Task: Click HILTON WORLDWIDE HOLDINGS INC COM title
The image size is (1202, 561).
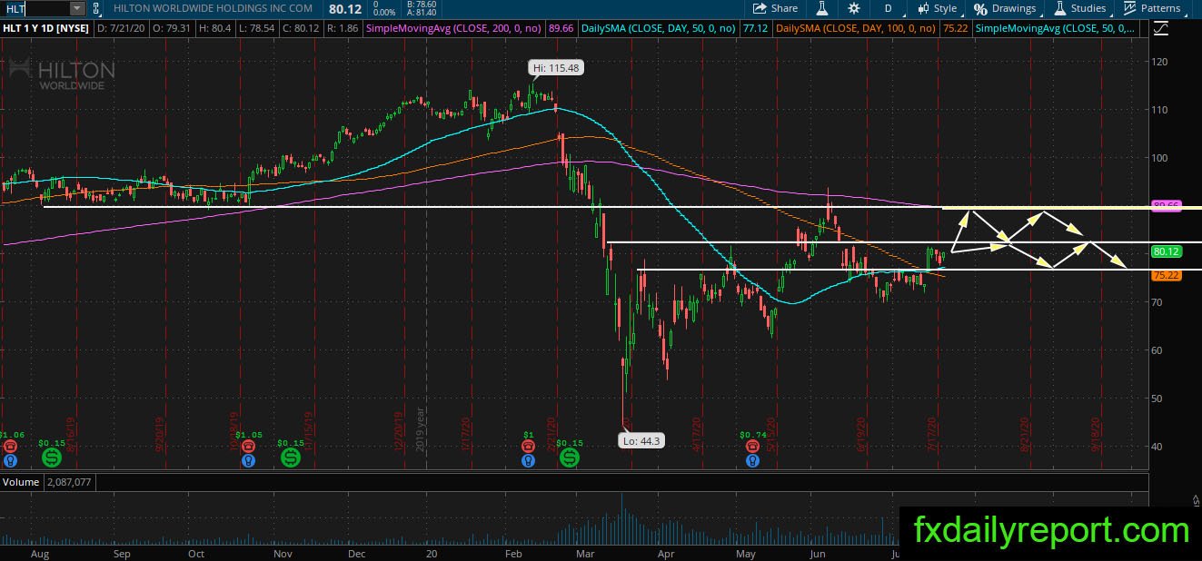Action: (213, 8)
